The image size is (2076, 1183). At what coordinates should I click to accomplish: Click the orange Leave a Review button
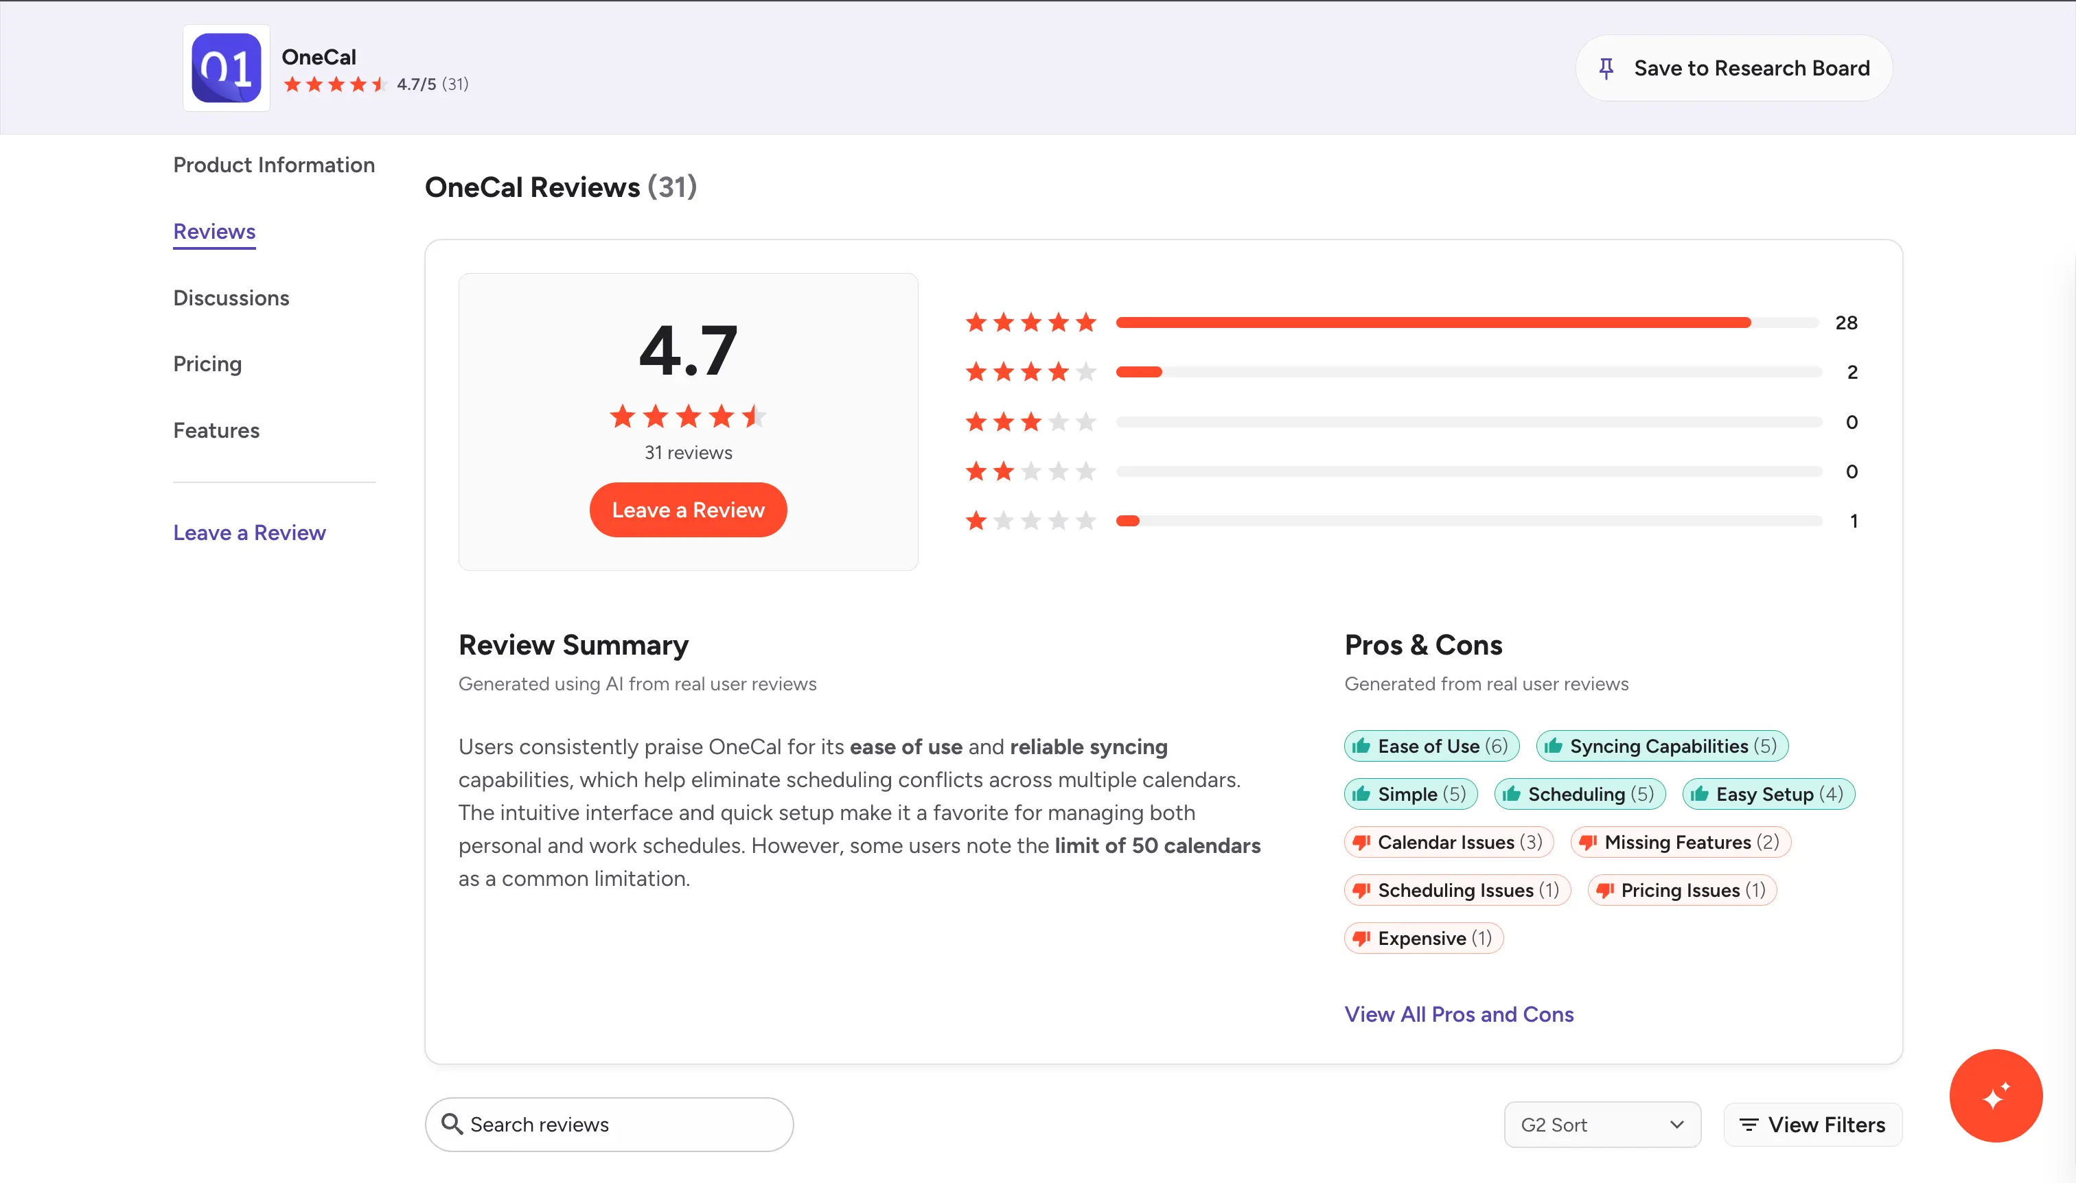point(688,511)
